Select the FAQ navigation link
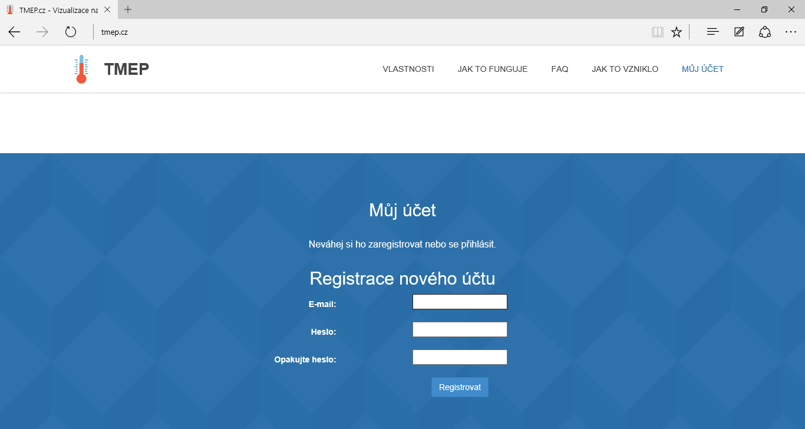Viewport: 805px width, 429px height. click(x=559, y=69)
